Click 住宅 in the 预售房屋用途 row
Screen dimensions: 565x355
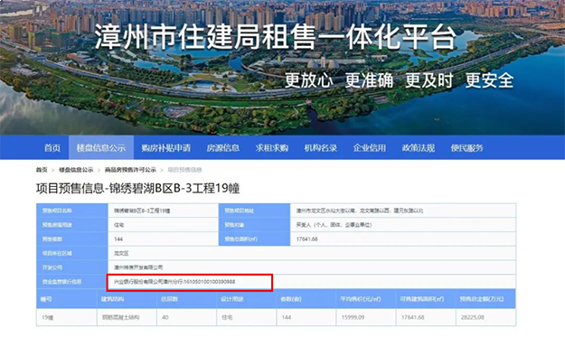tap(119, 225)
